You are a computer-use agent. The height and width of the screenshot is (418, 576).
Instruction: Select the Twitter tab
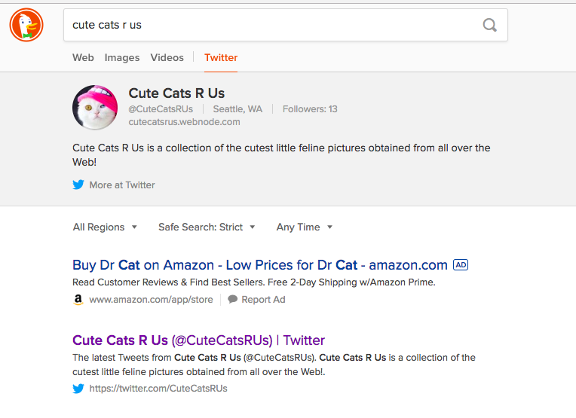[221, 57]
